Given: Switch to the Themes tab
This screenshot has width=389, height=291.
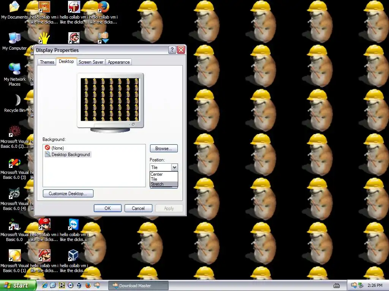Looking at the screenshot, I should pyautogui.click(x=47, y=62).
